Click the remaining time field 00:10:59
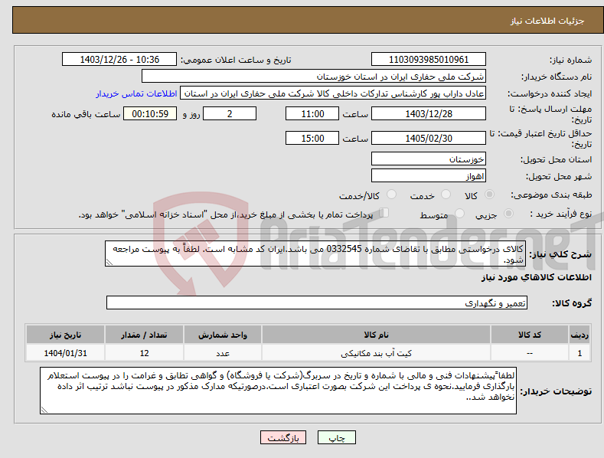 pos(150,113)
